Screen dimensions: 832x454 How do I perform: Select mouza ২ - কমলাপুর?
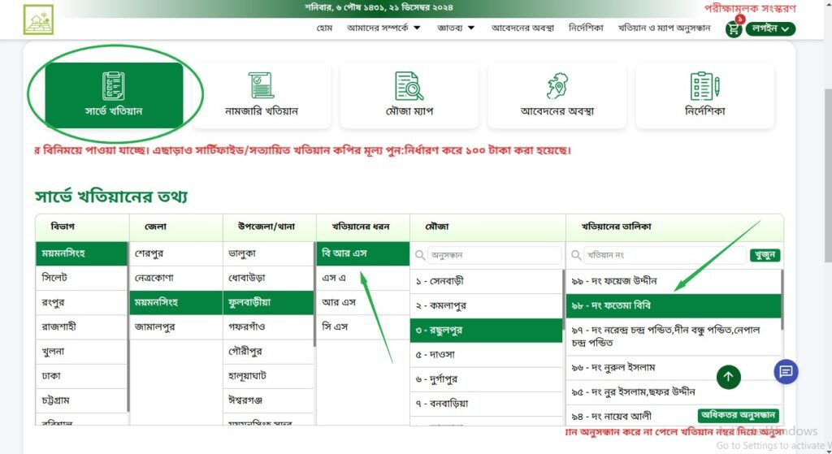pyautogui.click(x=486, y=306)
